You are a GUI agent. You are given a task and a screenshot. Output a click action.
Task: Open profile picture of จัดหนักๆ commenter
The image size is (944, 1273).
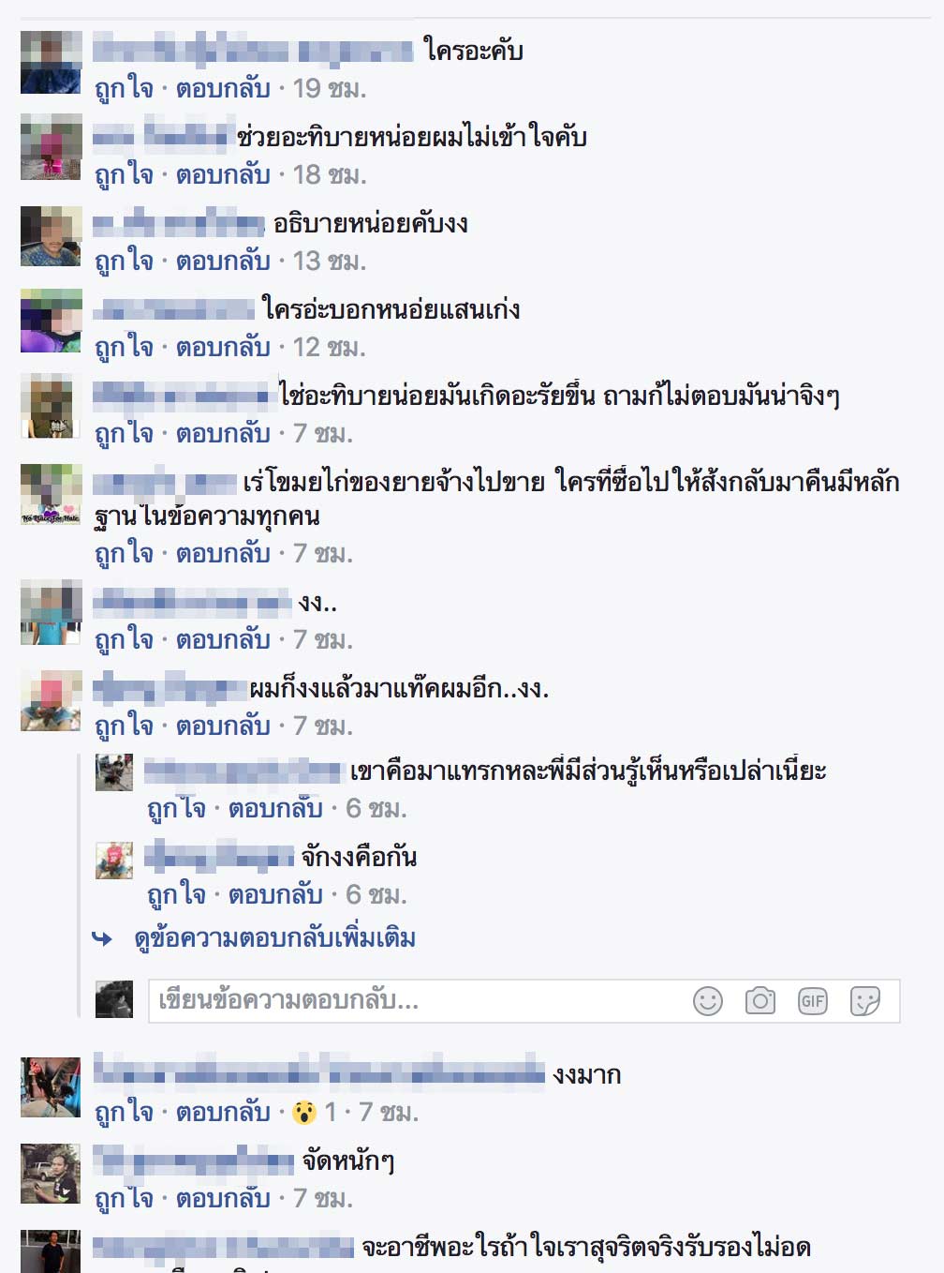click(x=52, y=1174)
